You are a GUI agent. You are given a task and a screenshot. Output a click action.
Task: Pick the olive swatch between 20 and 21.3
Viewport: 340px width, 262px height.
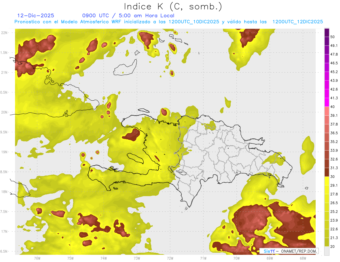(327, 242)
